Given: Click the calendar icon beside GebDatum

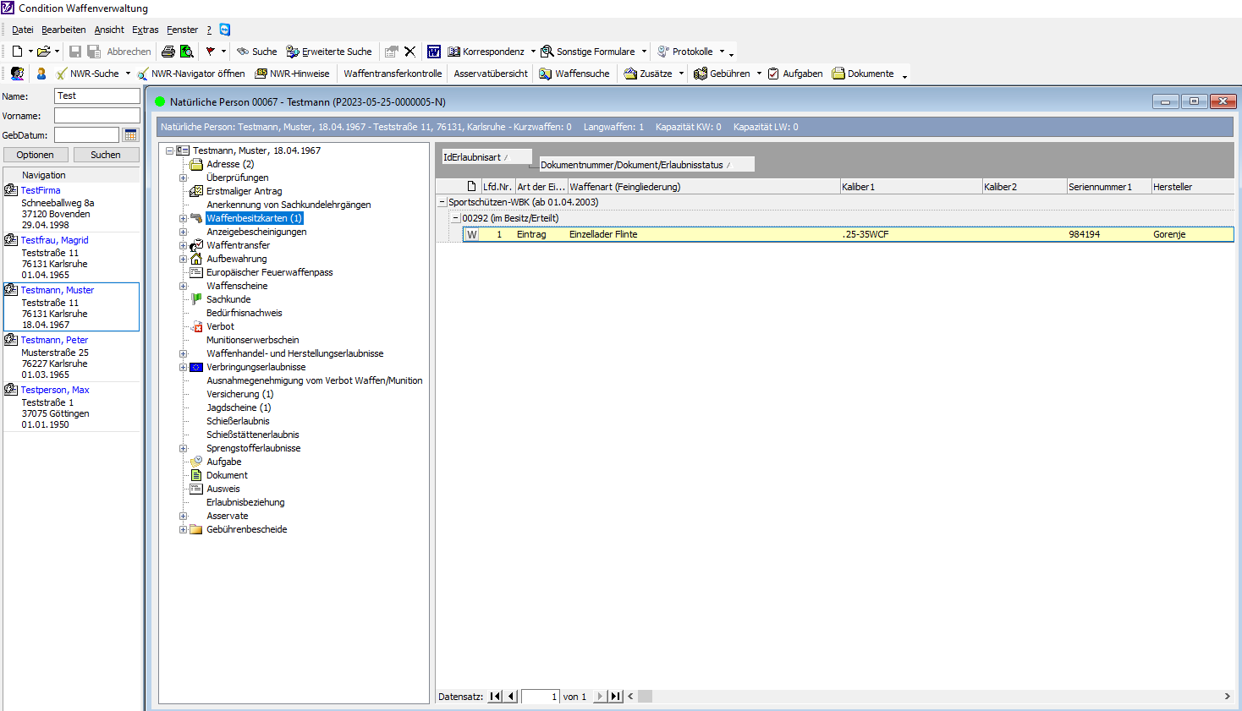Looking at the screenshot, I should pyautogui.click(x=130, y=135).
